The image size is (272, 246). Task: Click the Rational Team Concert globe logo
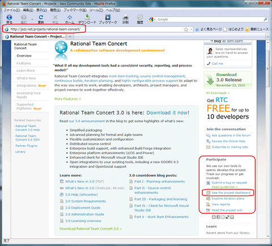[x=61, y=47]
